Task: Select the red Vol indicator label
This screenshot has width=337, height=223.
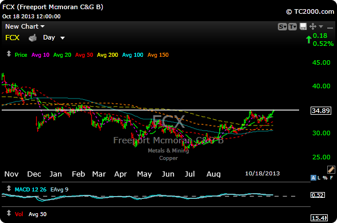Action: [x=19, y=214]
